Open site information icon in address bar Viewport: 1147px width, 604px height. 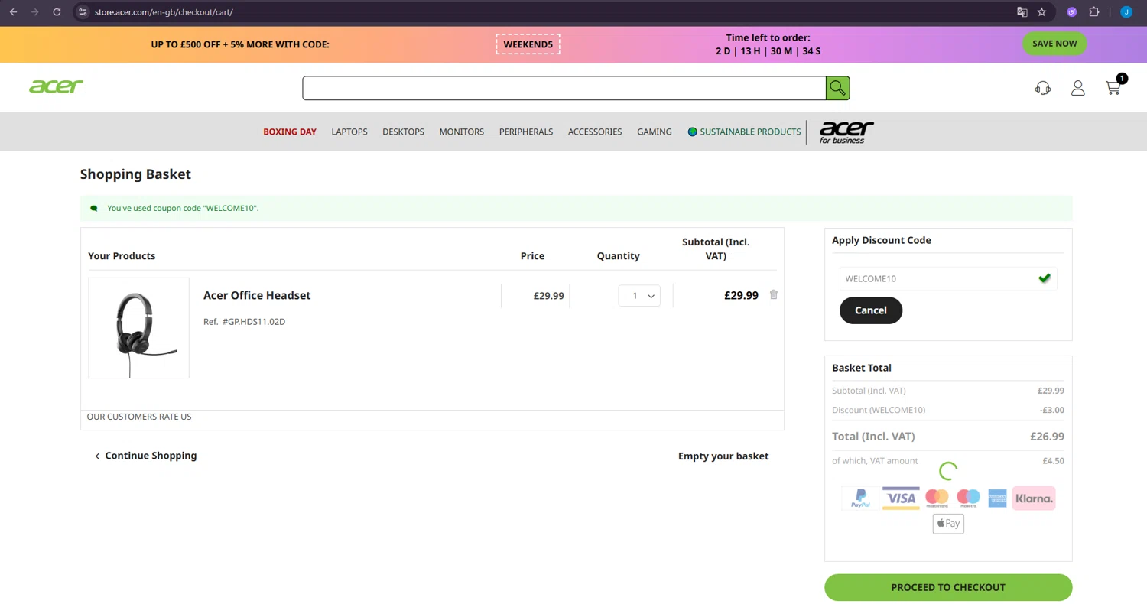83,12
